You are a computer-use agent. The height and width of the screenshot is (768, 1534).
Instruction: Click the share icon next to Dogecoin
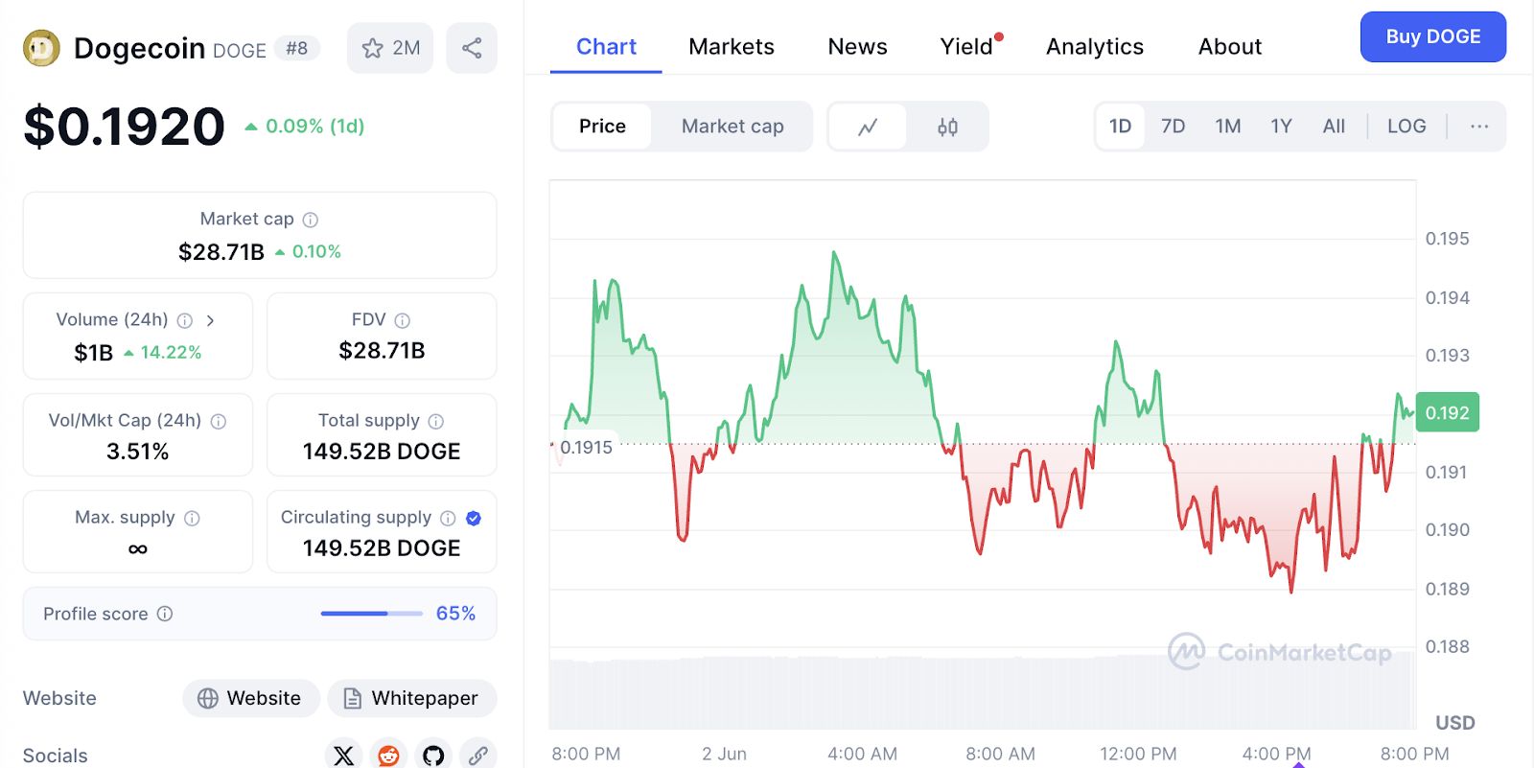tap(472, 48)
